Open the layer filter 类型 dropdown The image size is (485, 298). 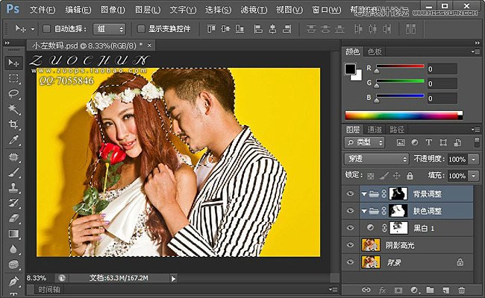[364, 142]
